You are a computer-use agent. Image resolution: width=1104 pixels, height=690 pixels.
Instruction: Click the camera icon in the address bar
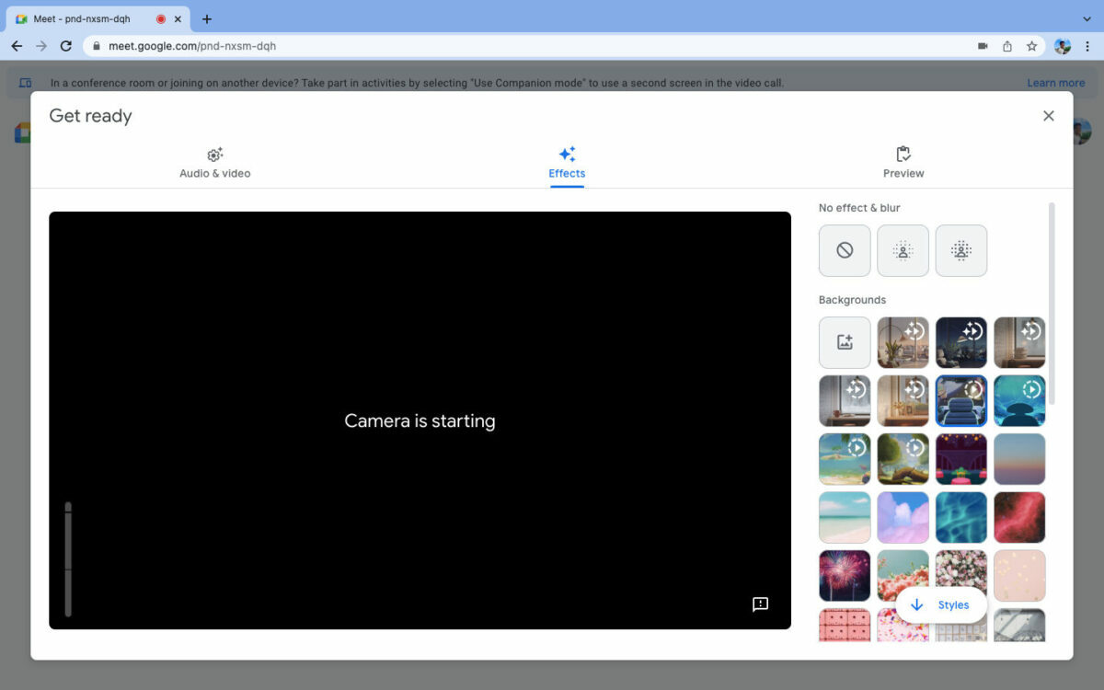tap(981, 45)
